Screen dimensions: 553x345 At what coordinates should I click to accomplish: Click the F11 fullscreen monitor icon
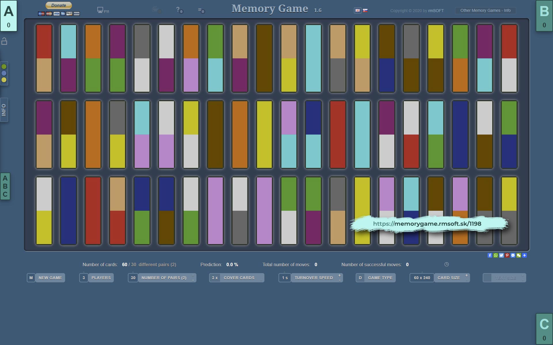pyautogui.click(x=100, y=10)
